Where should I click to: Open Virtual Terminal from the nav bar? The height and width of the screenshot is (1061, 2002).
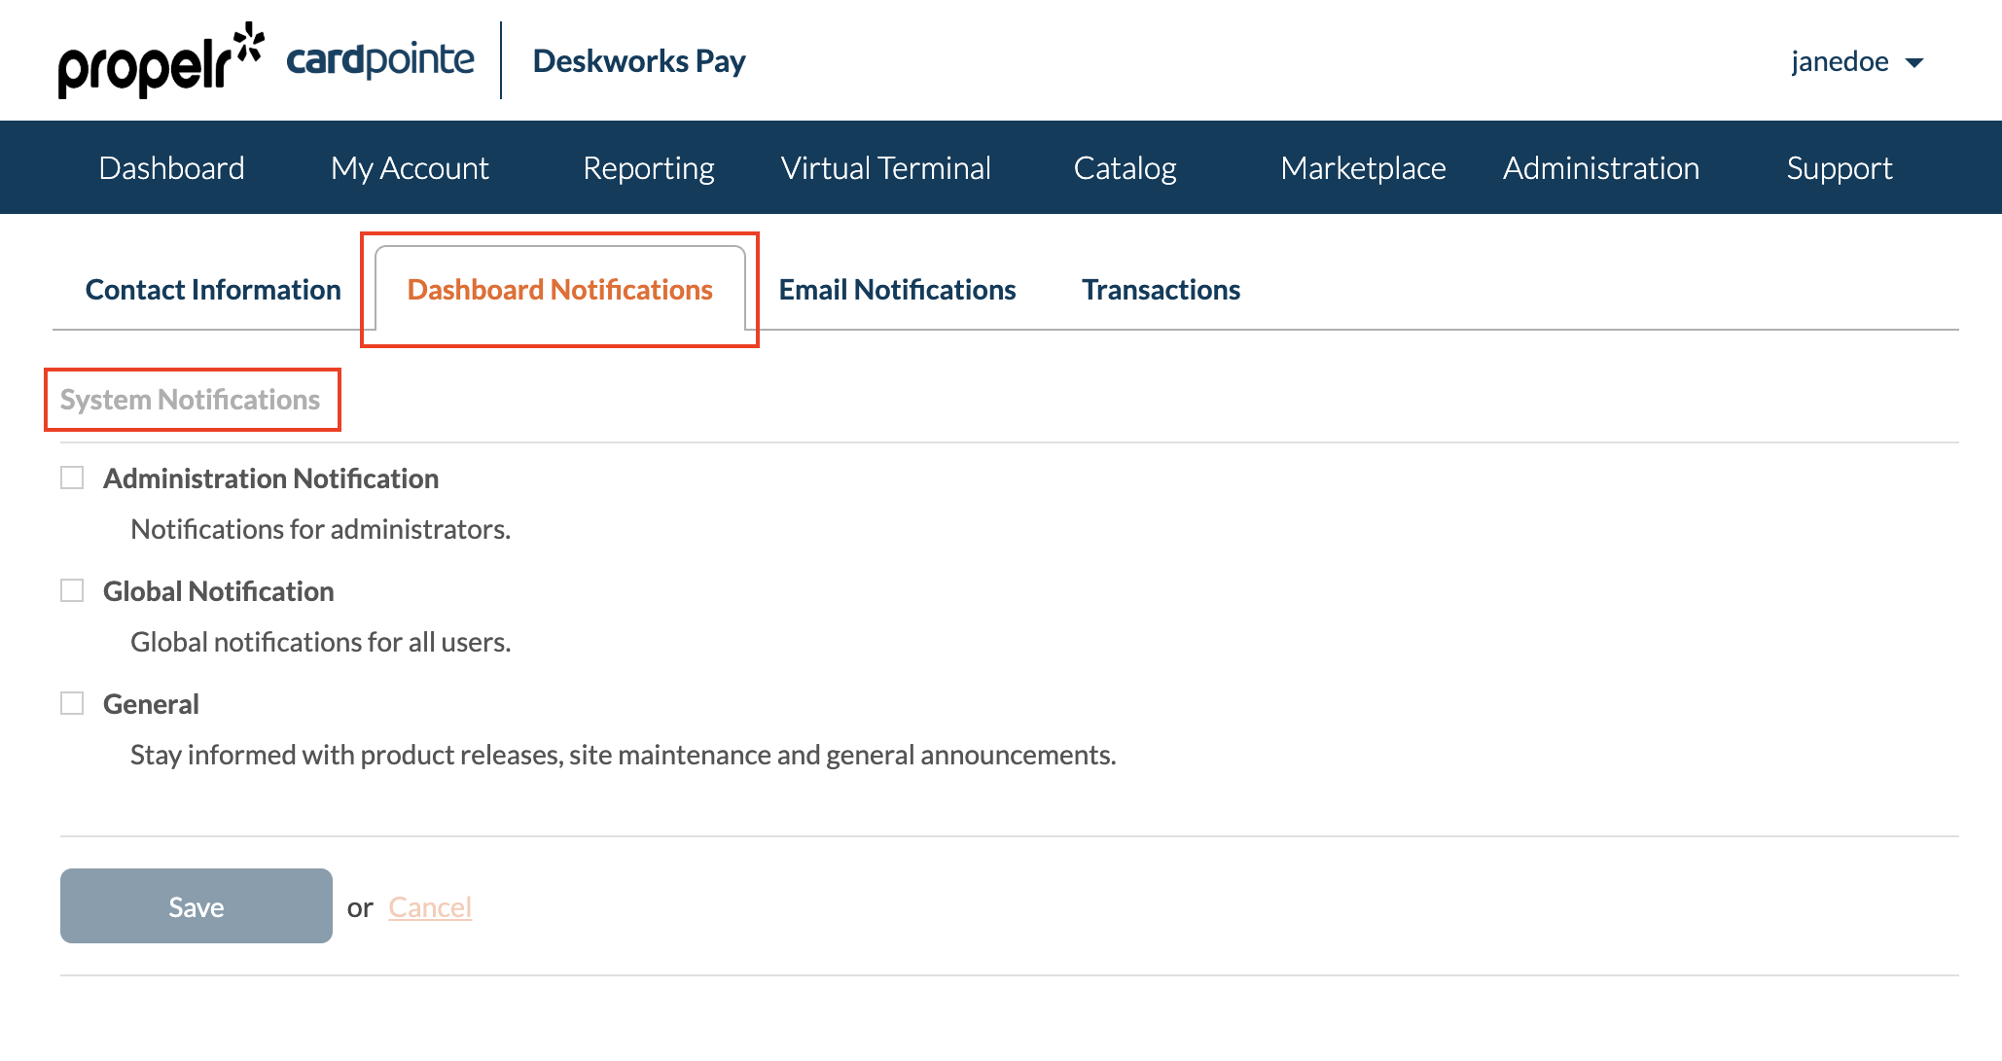(x=886, y=168)
